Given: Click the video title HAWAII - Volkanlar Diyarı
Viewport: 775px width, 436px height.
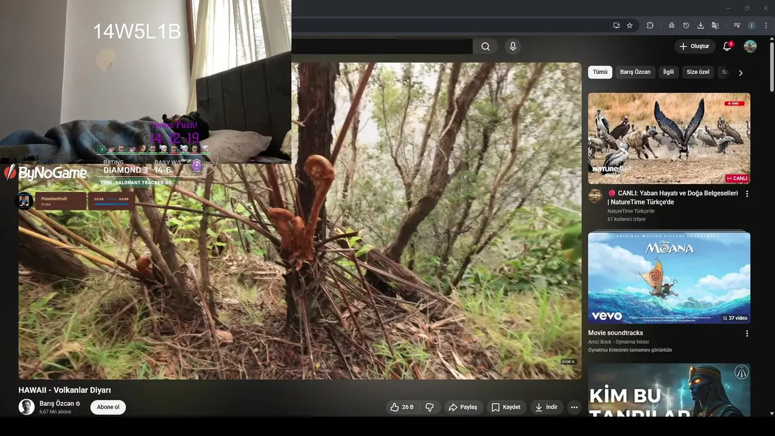Looking at the screenshot, I should tap(65, 390).
